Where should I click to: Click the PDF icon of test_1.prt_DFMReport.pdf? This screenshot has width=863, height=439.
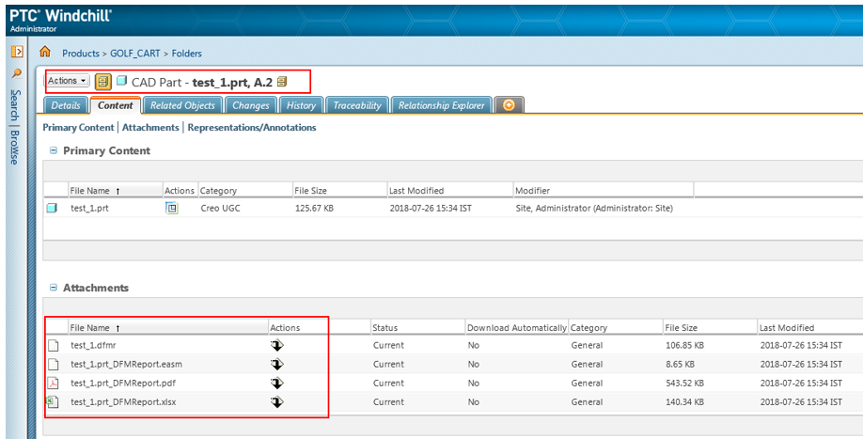pos(53,383)
